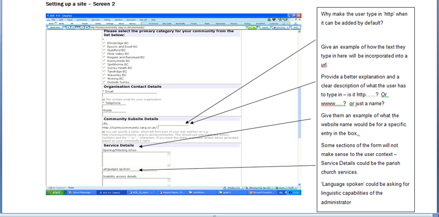This screenshot has width=439, height=217.
Task: Click the page vertical scrollbar thumb
Action: click(x=299, y=112)
